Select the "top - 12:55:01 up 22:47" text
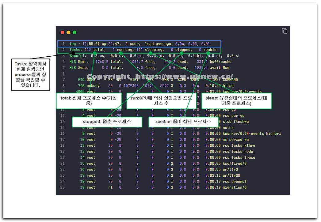The image size is (321, 222). (95, 44)
